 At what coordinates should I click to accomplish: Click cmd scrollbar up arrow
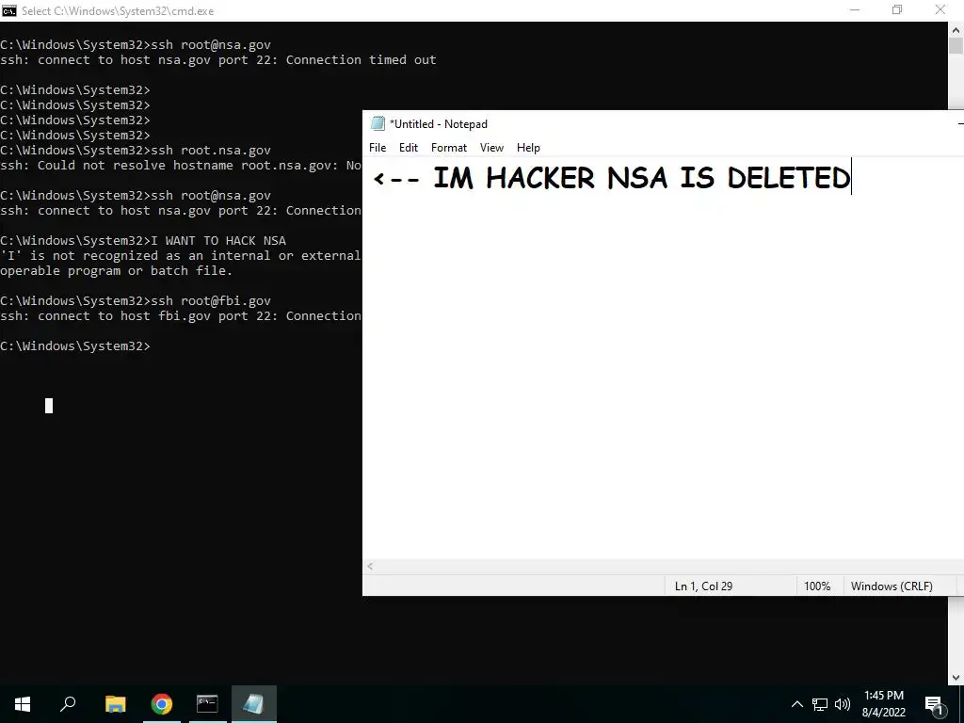point(956,29)
